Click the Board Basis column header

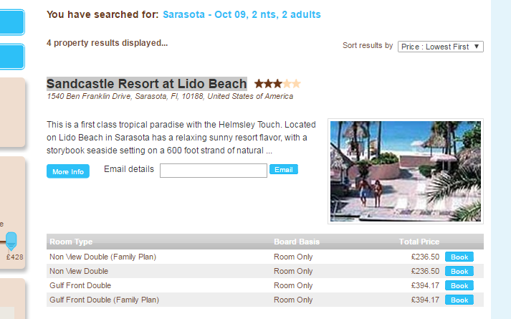coord(297,242)
